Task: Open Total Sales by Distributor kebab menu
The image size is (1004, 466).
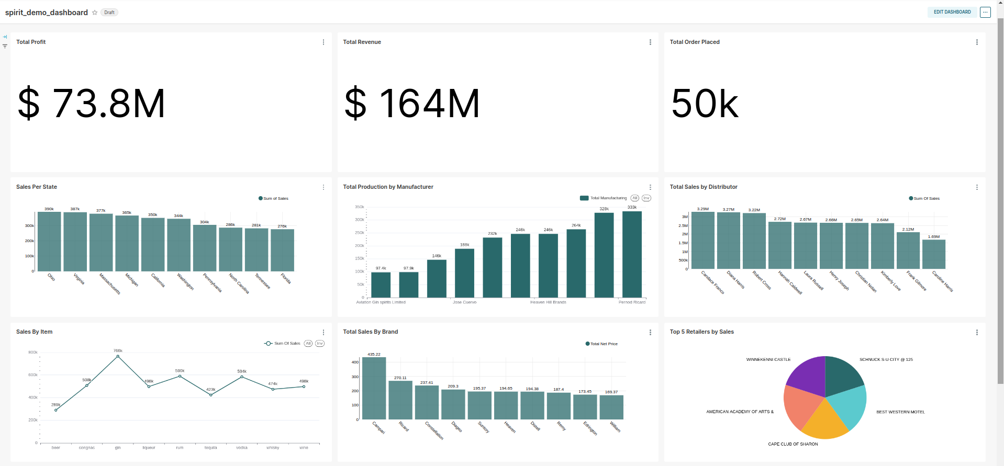Action: pos(977,187)
